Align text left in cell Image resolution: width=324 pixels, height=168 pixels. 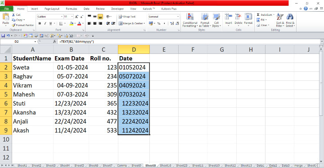[x=89, y=23]
